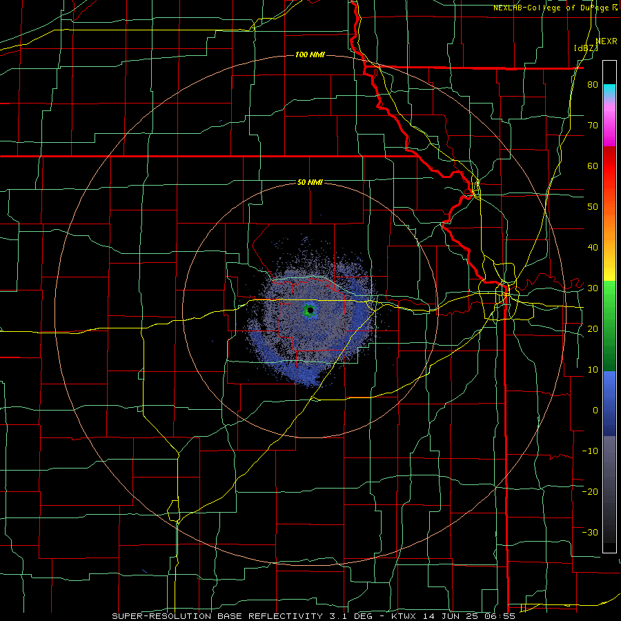Select the 70 value on the dBZ scale

point(593,126)
